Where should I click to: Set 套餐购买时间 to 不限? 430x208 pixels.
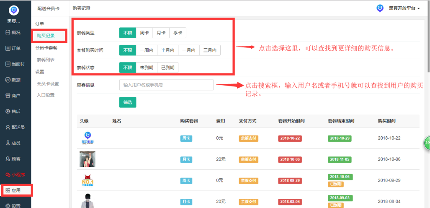(x=128, y=50)
